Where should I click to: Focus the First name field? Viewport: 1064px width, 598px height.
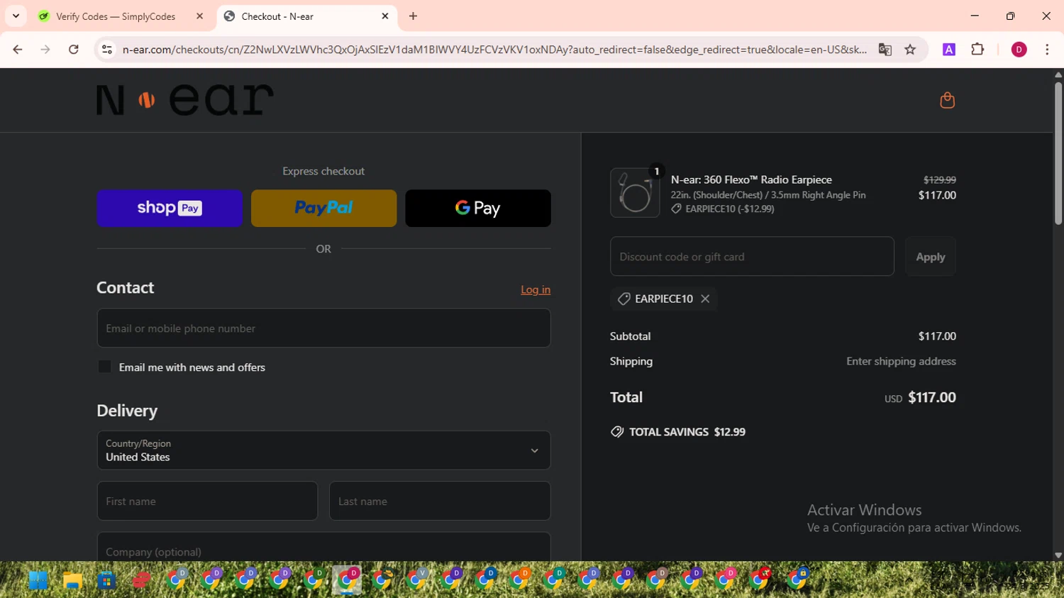click(207, 501)
